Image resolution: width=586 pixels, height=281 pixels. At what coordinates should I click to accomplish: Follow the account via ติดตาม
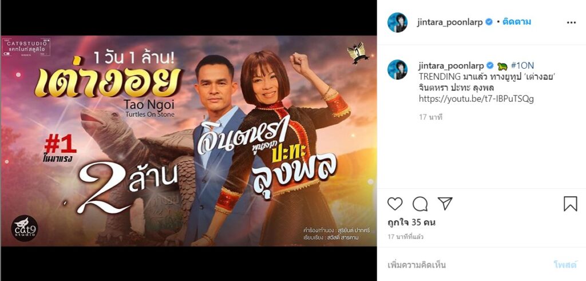[x=517, y=22]
